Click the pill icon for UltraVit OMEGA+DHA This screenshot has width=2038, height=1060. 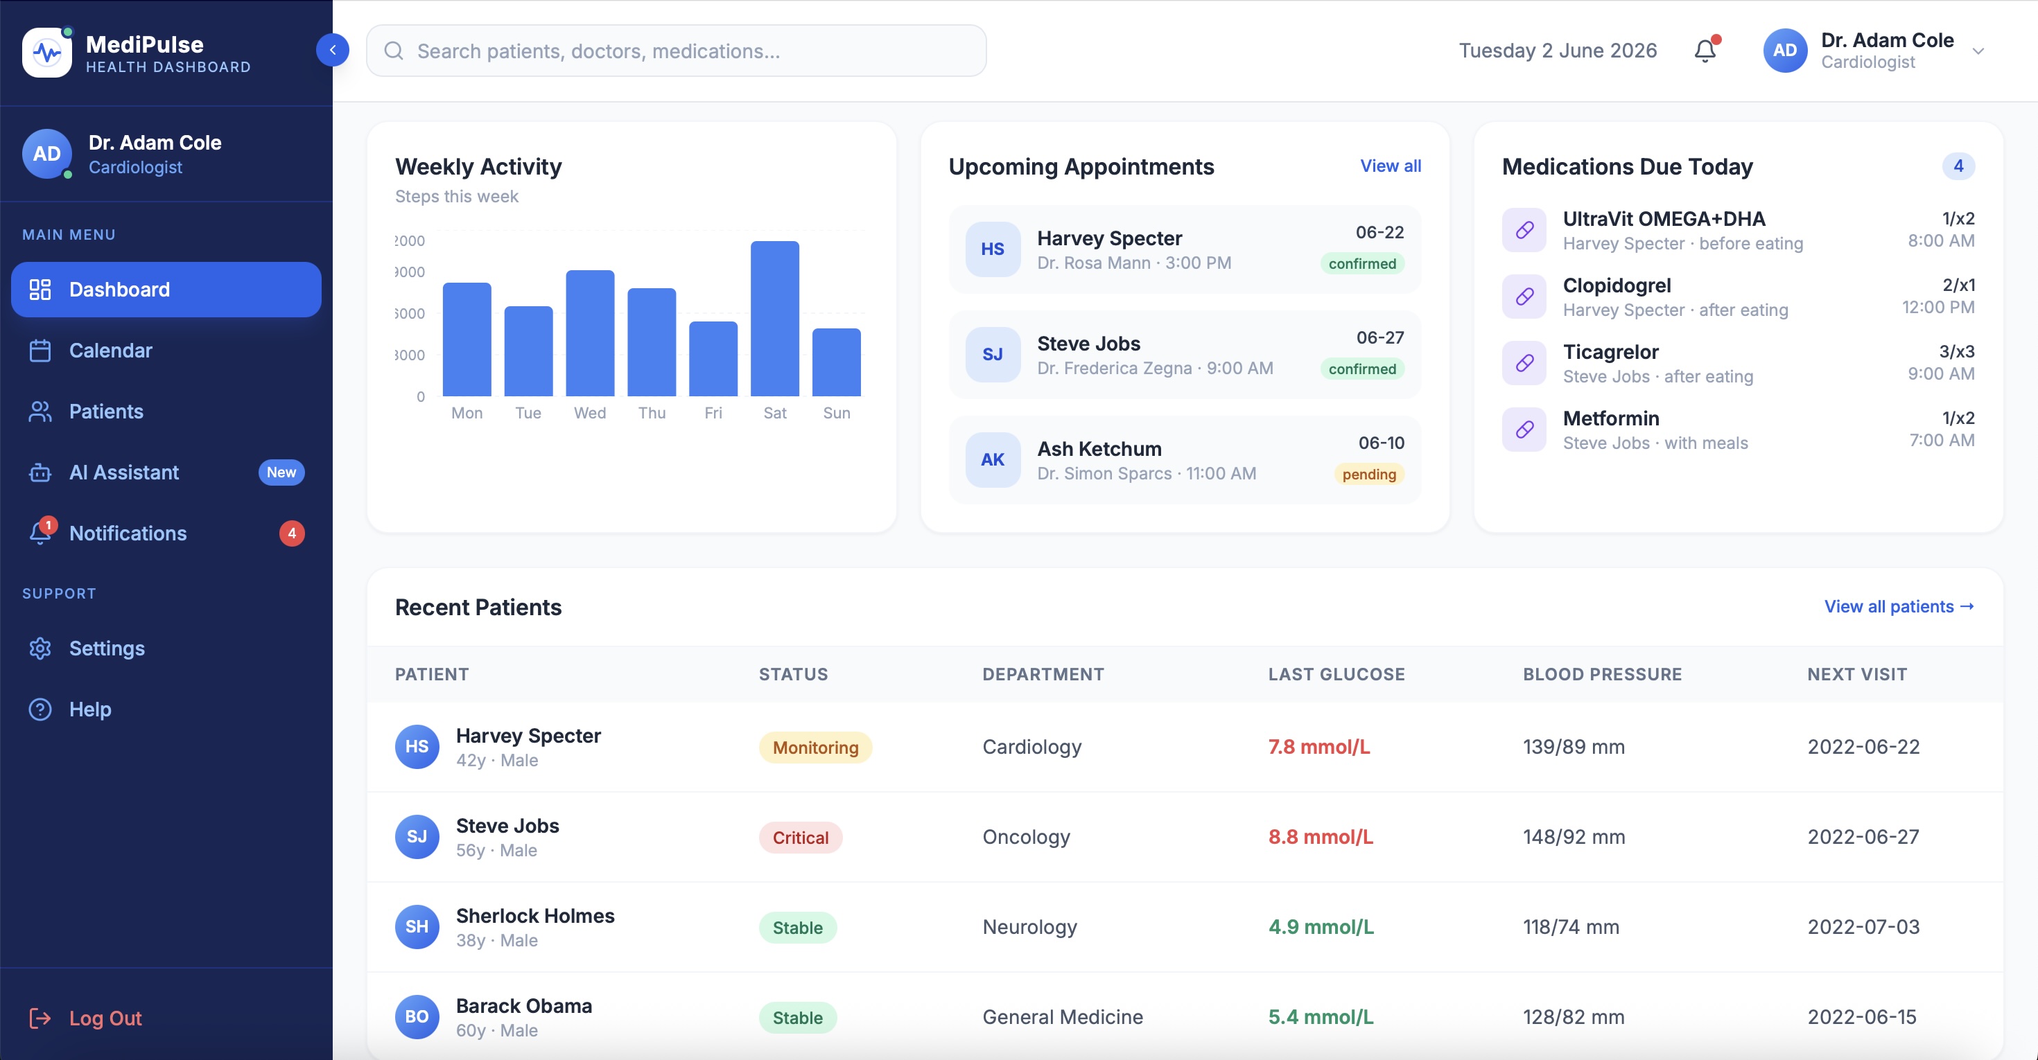coord(1524,230)
